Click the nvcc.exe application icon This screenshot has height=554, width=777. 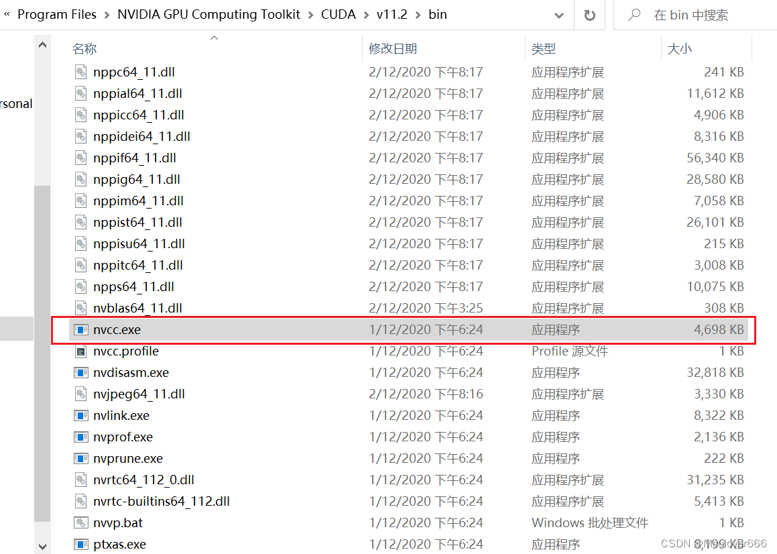80,330
